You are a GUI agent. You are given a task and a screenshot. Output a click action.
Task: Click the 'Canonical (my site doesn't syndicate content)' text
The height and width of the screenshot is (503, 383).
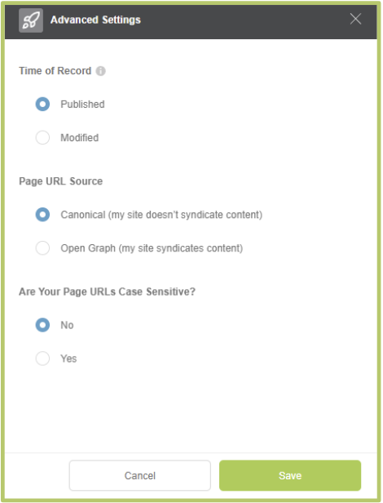[x=161, y=215]
